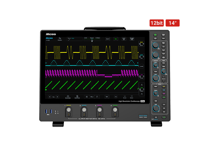The width and height of the screenshot is (210, 148).
Task: Select the vertical Cursor icon
Action: (x=132, y=97)
